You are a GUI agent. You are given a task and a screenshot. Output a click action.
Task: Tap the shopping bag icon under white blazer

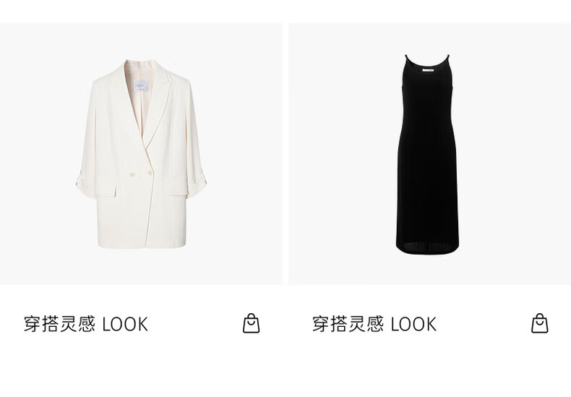[x=252, y=323]
